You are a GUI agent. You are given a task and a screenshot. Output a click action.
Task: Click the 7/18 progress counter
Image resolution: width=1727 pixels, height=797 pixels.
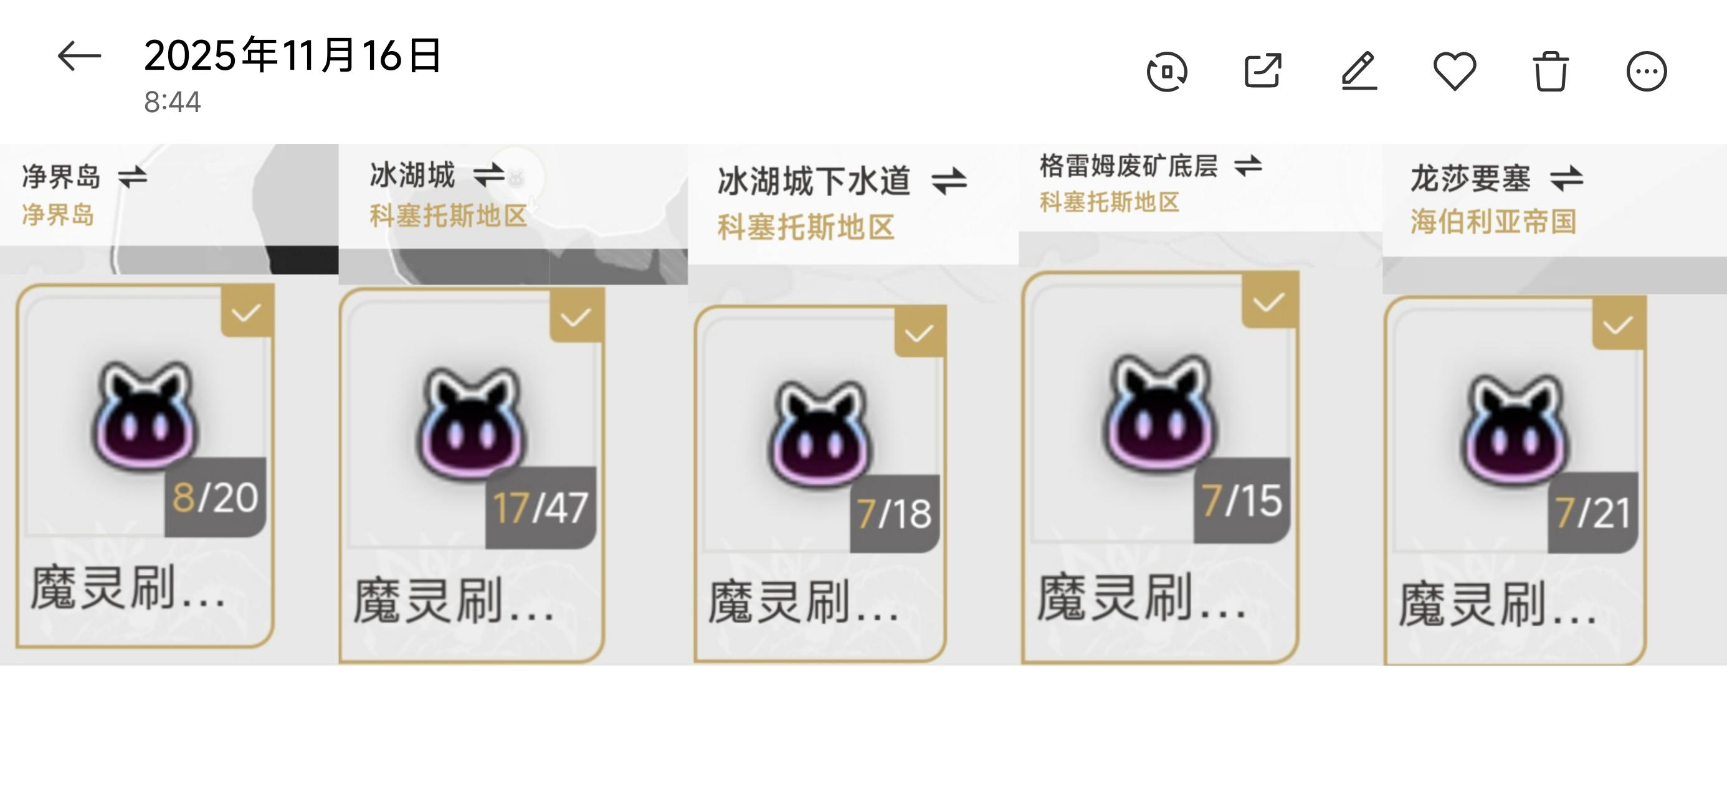895,514
